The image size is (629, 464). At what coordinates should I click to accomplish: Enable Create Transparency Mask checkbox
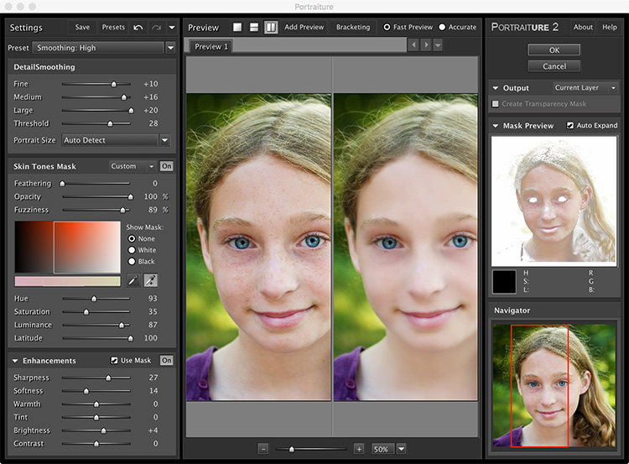click(496, 104)
